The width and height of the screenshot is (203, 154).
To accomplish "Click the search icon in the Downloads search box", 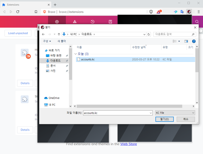I will (x=193, y=34).
